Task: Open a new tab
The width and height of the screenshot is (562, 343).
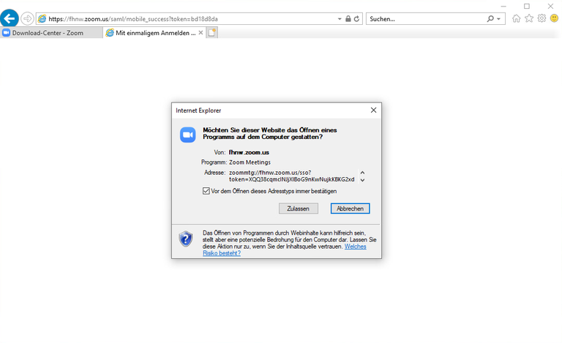Action: [211, 33]
